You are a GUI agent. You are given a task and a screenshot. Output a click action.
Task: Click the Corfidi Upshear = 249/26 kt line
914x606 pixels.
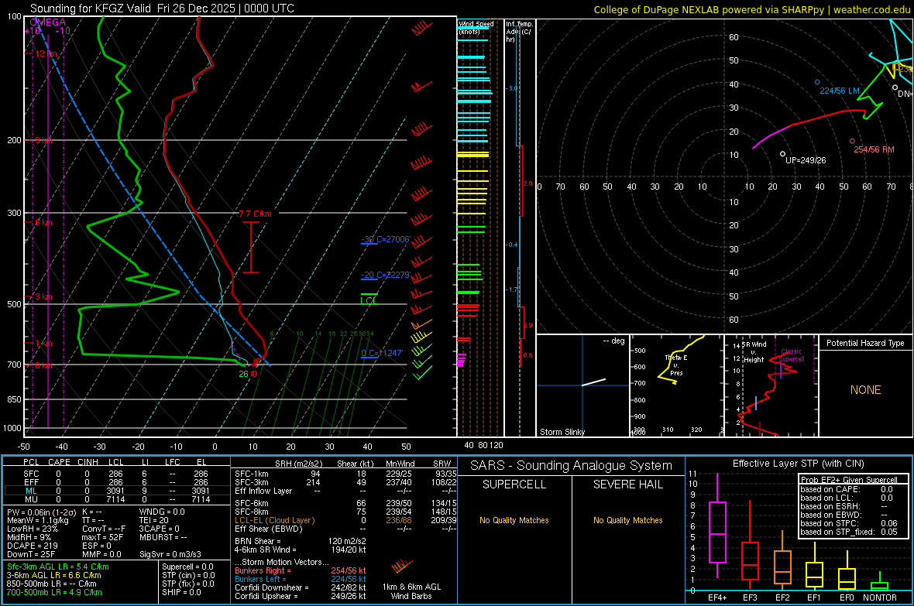[x=301, y=596]
